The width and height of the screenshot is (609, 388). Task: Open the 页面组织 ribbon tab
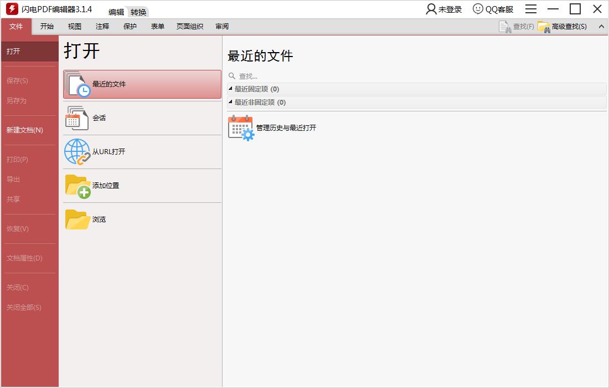click(189, 26)
